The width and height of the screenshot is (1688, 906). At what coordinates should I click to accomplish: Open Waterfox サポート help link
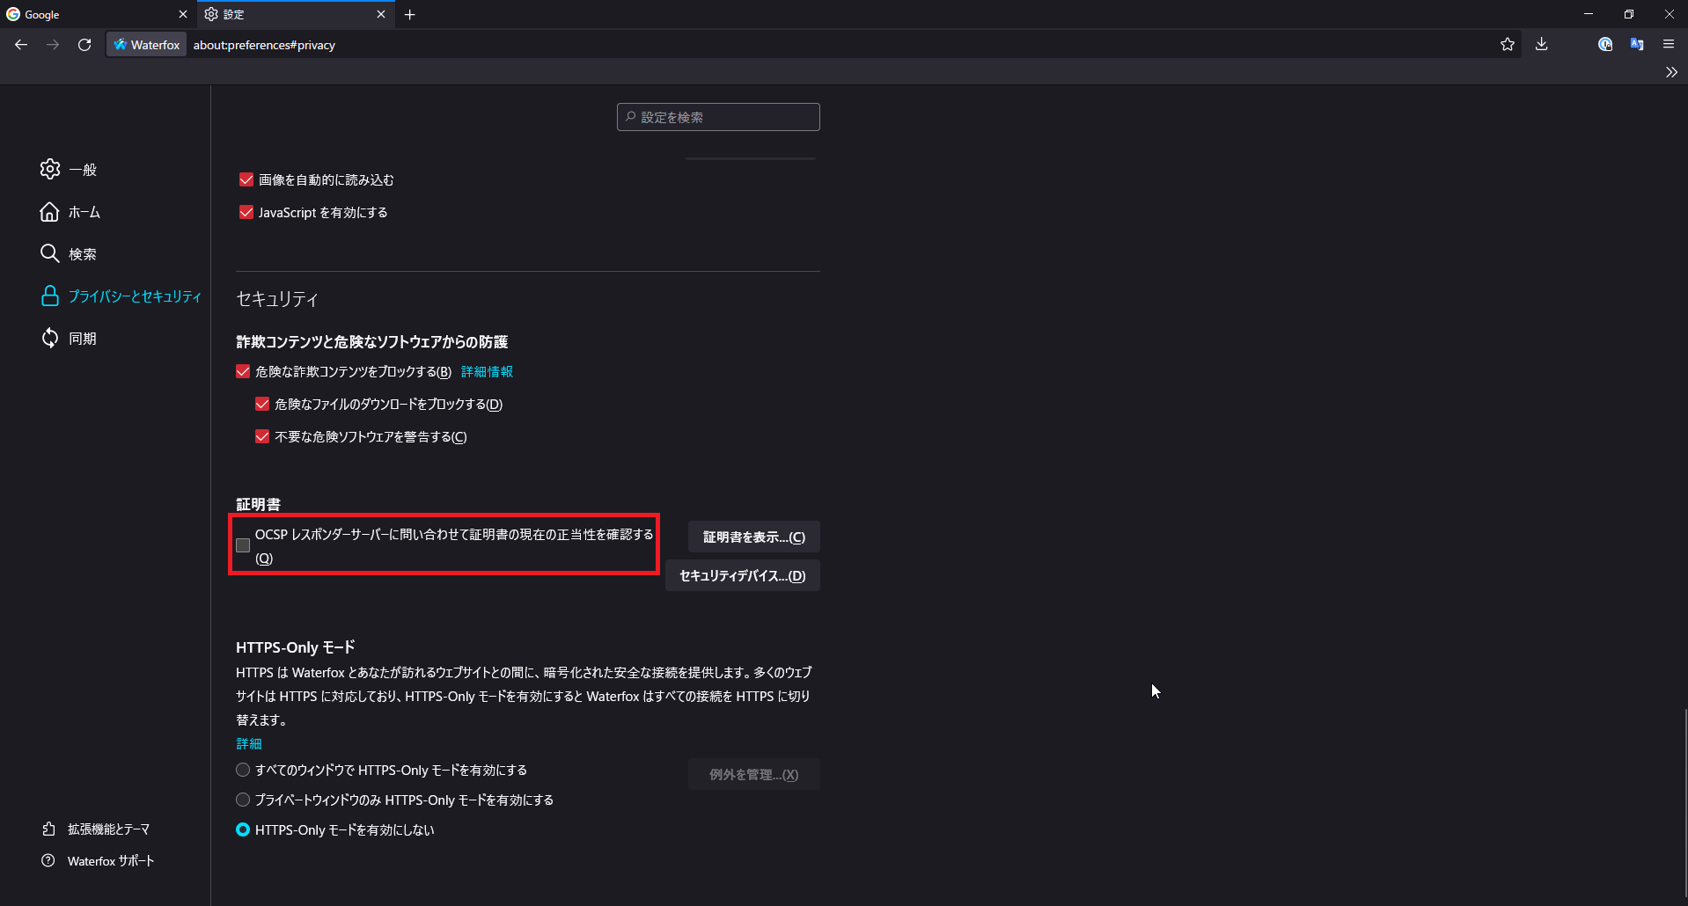(98, 861)
